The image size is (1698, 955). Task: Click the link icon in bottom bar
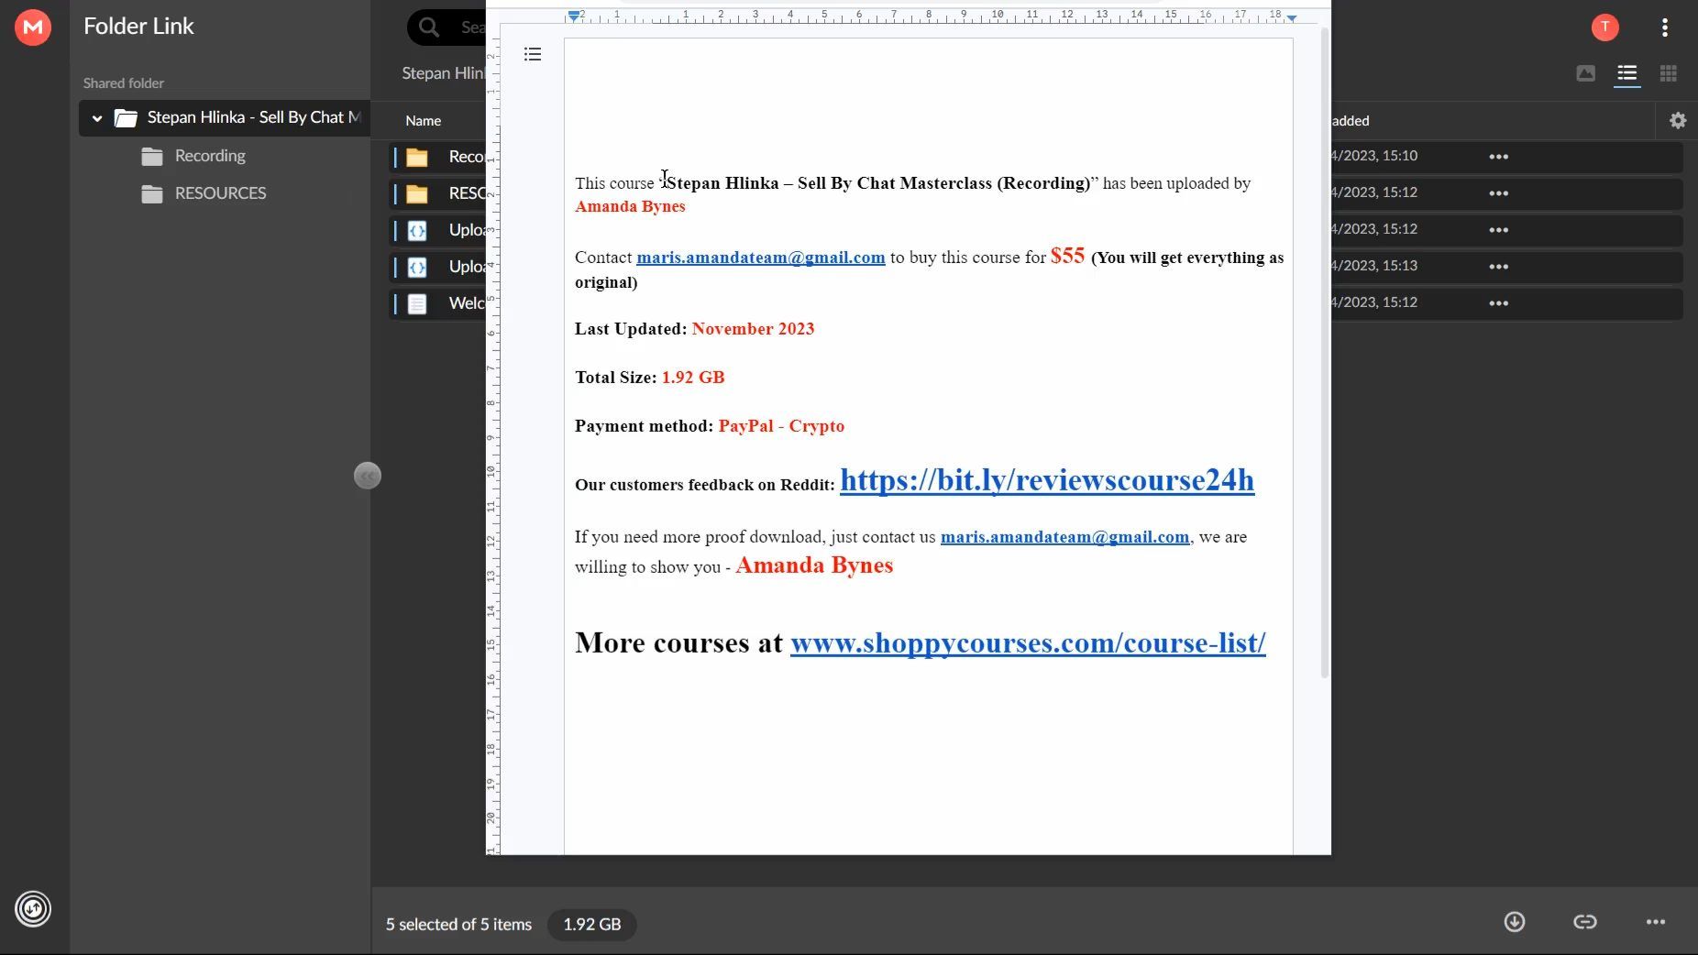tap(1584, 922)
